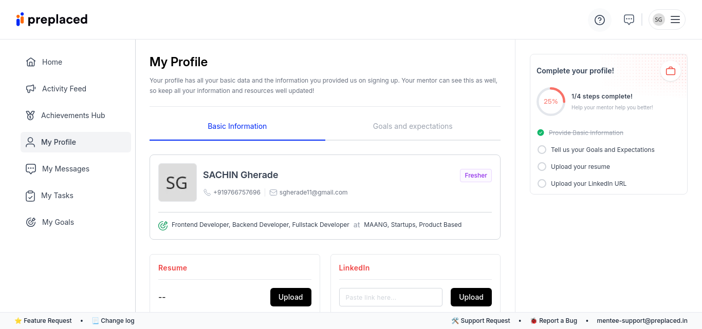Click the briefcase icon in profile card

coord(671,71)
